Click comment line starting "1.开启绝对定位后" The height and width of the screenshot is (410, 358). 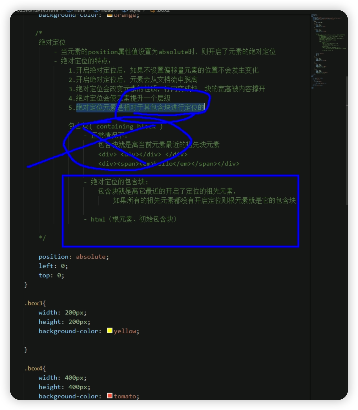pyautogui.click(x=163, y=70)
